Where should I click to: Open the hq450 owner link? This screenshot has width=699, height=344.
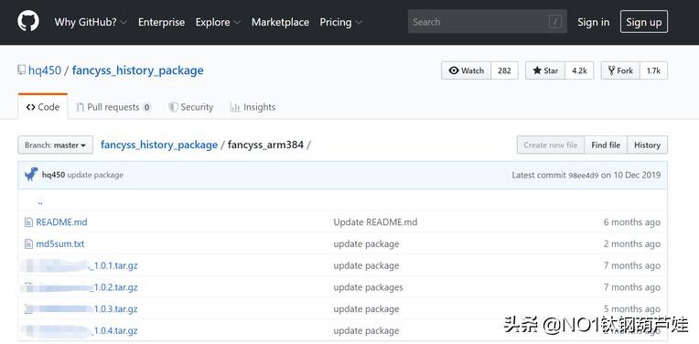[x=45, y=70]
